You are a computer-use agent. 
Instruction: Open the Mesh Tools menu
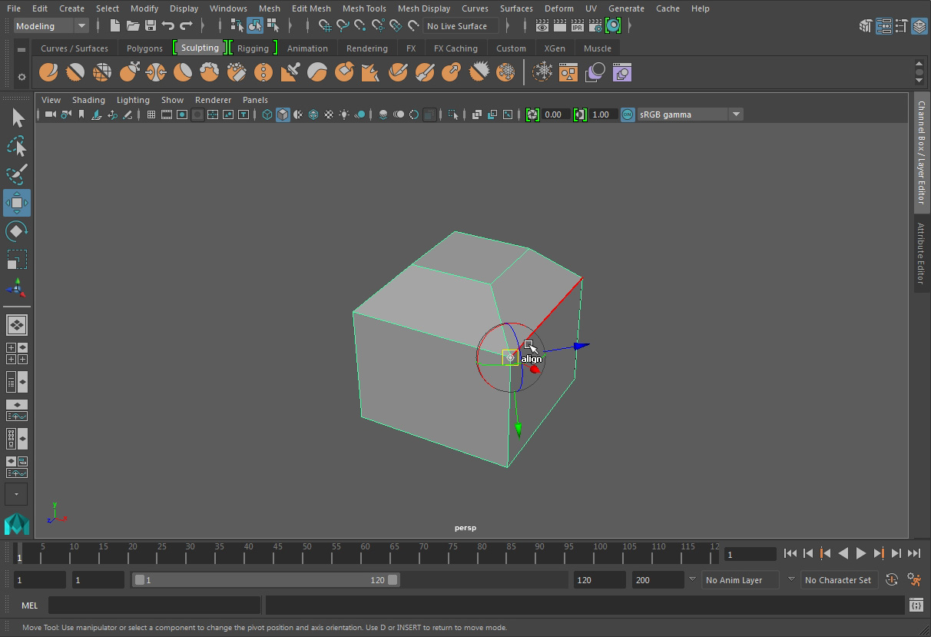(x=364, y=8)
